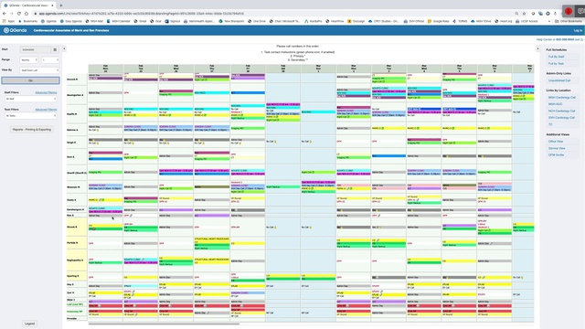Click the horizontal scrollbar below the schedule
Image resolution: width=585 pixels, height=329 pixels.
tap(164, 324)
